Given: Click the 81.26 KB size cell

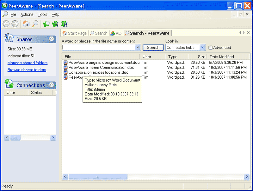Looking at the screenshot, I should pyautogui.click(x=198, y=77).
